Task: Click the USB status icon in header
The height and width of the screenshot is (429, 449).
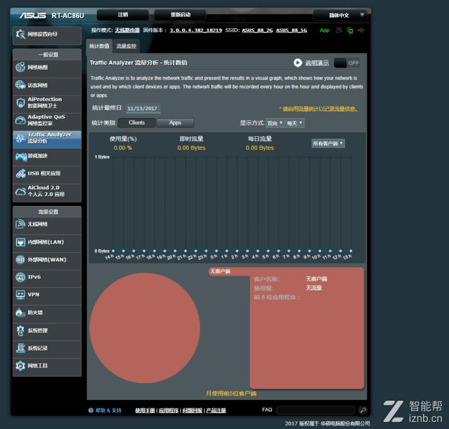Action: point(361,30)
